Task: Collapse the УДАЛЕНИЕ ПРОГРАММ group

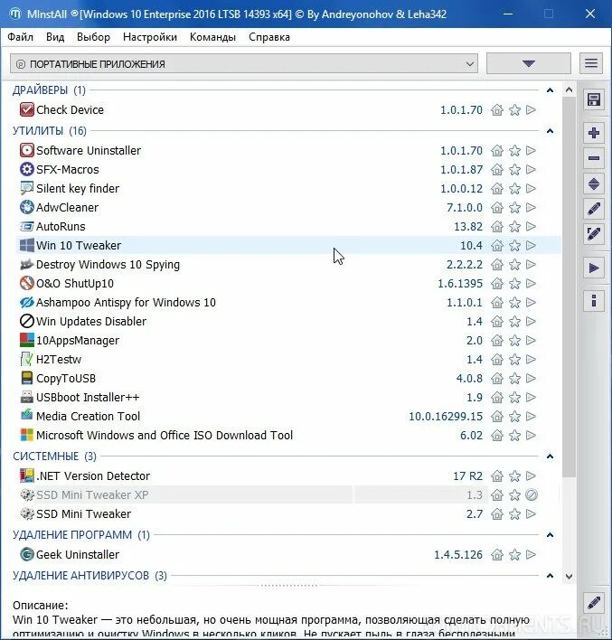Action: click(550, 535)
